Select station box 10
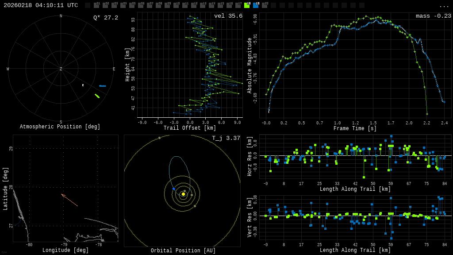453x255 pixels. (176, 5)
